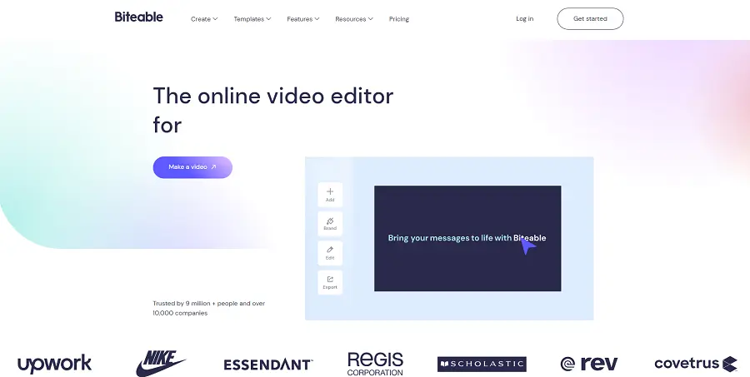Expand the Templates menu
Image resolution: width=750 pixels, height=377 pixels.
coord(252,19)
